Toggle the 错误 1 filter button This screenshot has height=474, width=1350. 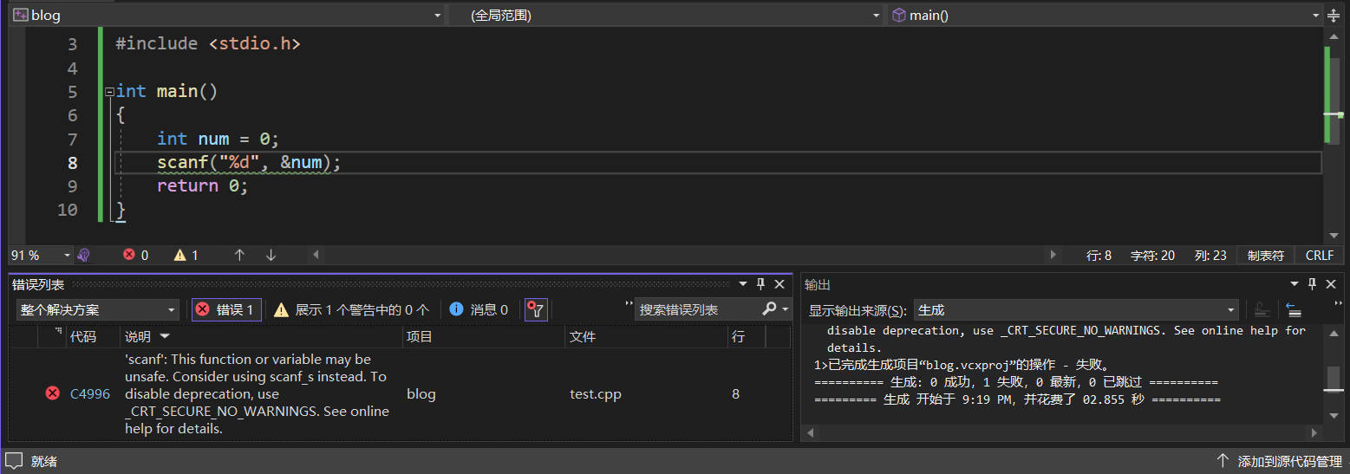pyautogui.click(x=226, y=309)
